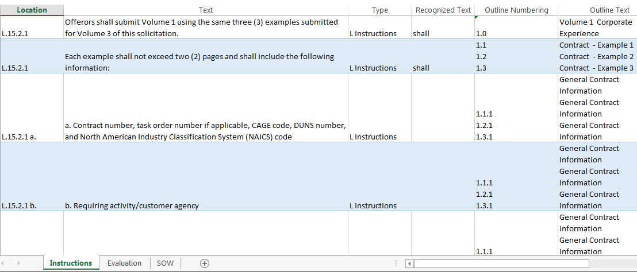Viewport: 637px width, 272px height.
Task: Select the Type header cell
Action: pos(379,10)
